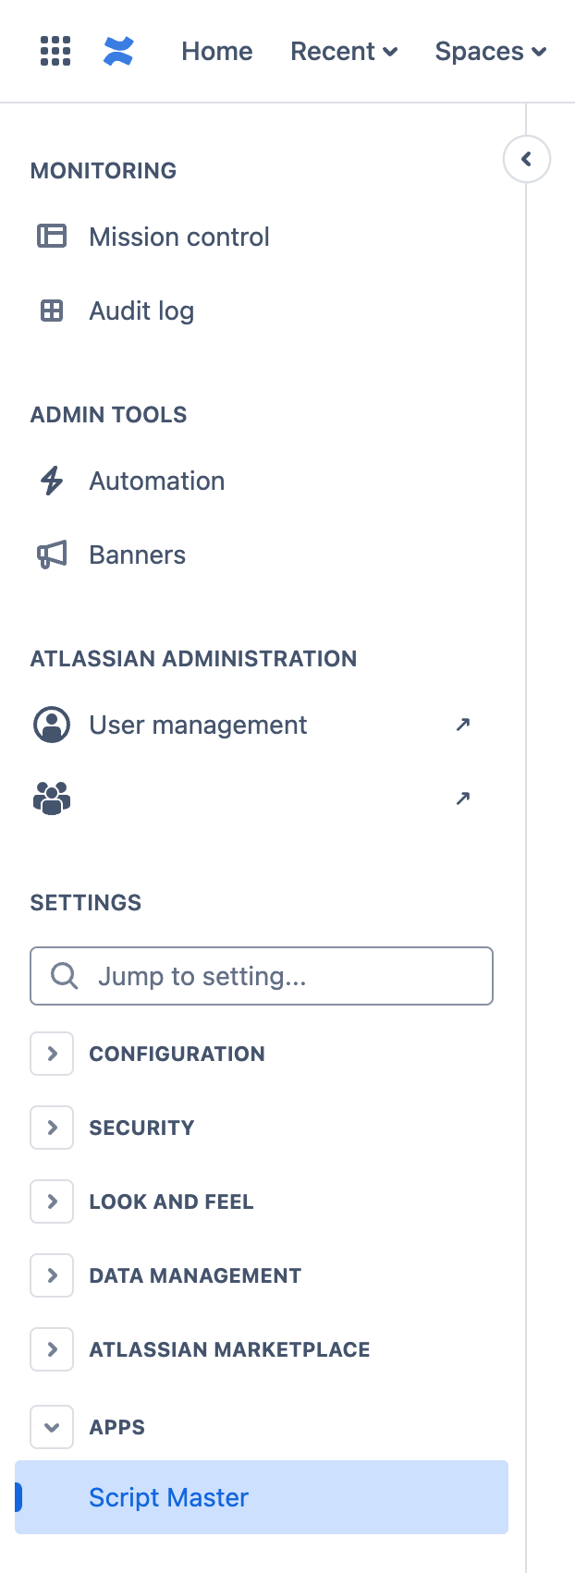Image resolution: width=575 pixels, height=1573 pixels.
Task: Click the User management avatar icon
Action: coord(52,725)
